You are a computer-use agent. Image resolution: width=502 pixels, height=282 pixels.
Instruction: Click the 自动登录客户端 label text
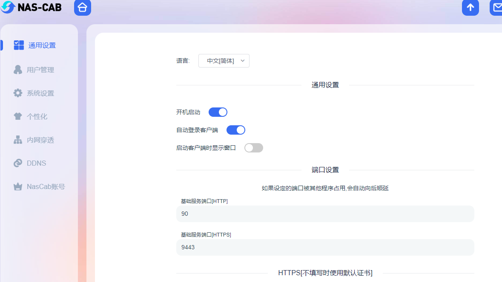click(x=197, y=130)
